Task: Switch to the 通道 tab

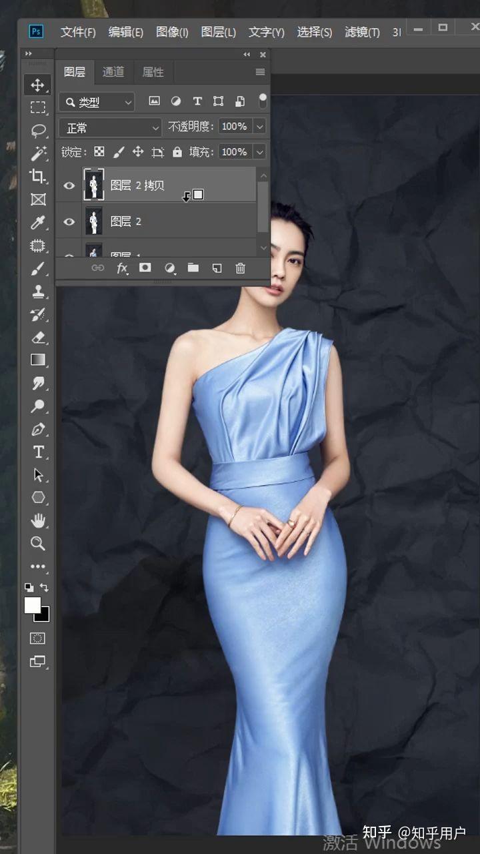Action: tap(113, 72)
